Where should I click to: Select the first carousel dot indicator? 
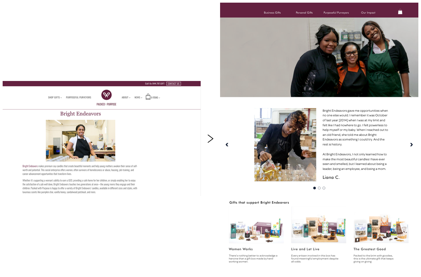click(315, 188)
